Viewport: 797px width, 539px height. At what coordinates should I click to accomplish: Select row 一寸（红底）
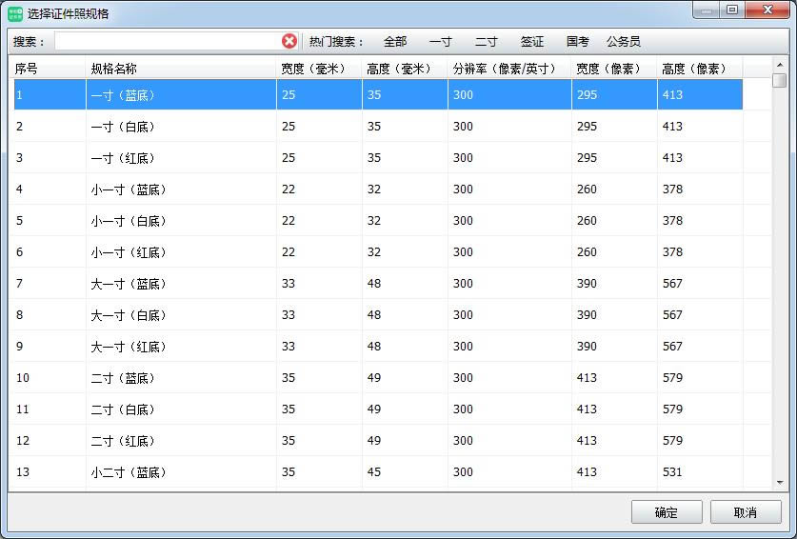tap(378, 158)
